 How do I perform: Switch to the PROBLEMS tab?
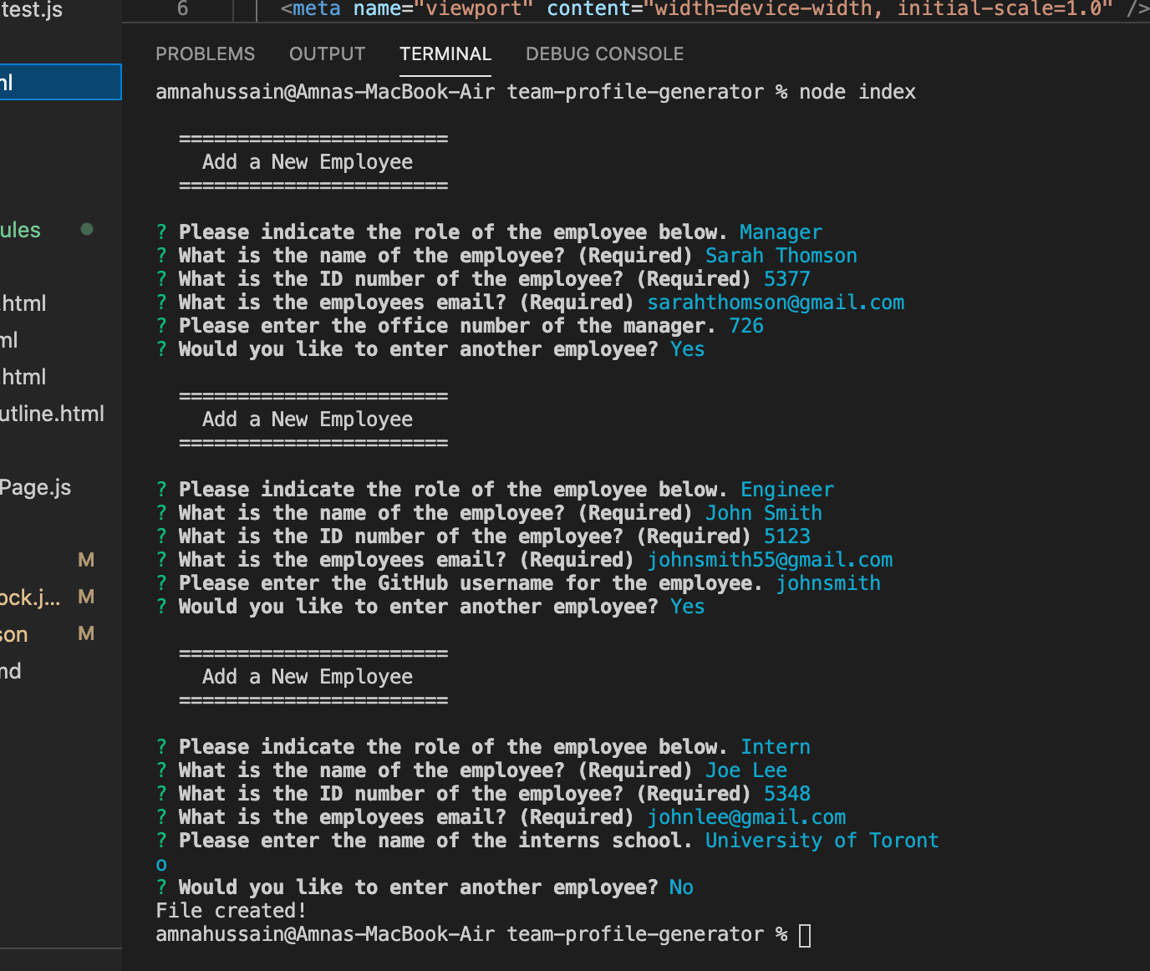pyautogui.click(x=205, y=53)
